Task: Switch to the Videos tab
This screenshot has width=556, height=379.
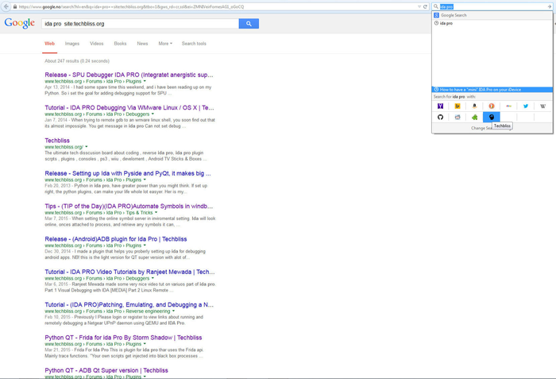Action: (96, 44)
